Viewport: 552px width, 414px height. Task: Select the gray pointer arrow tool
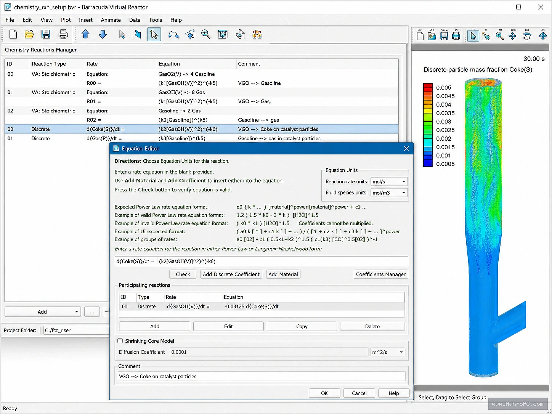(x=122, y=34)
